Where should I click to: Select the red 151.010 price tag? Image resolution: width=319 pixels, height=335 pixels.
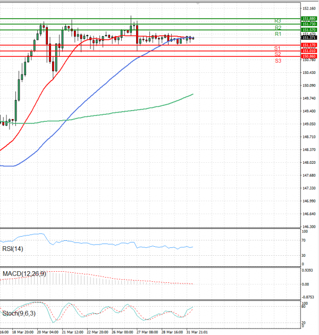pyautogui.click(x=309, y=51)
